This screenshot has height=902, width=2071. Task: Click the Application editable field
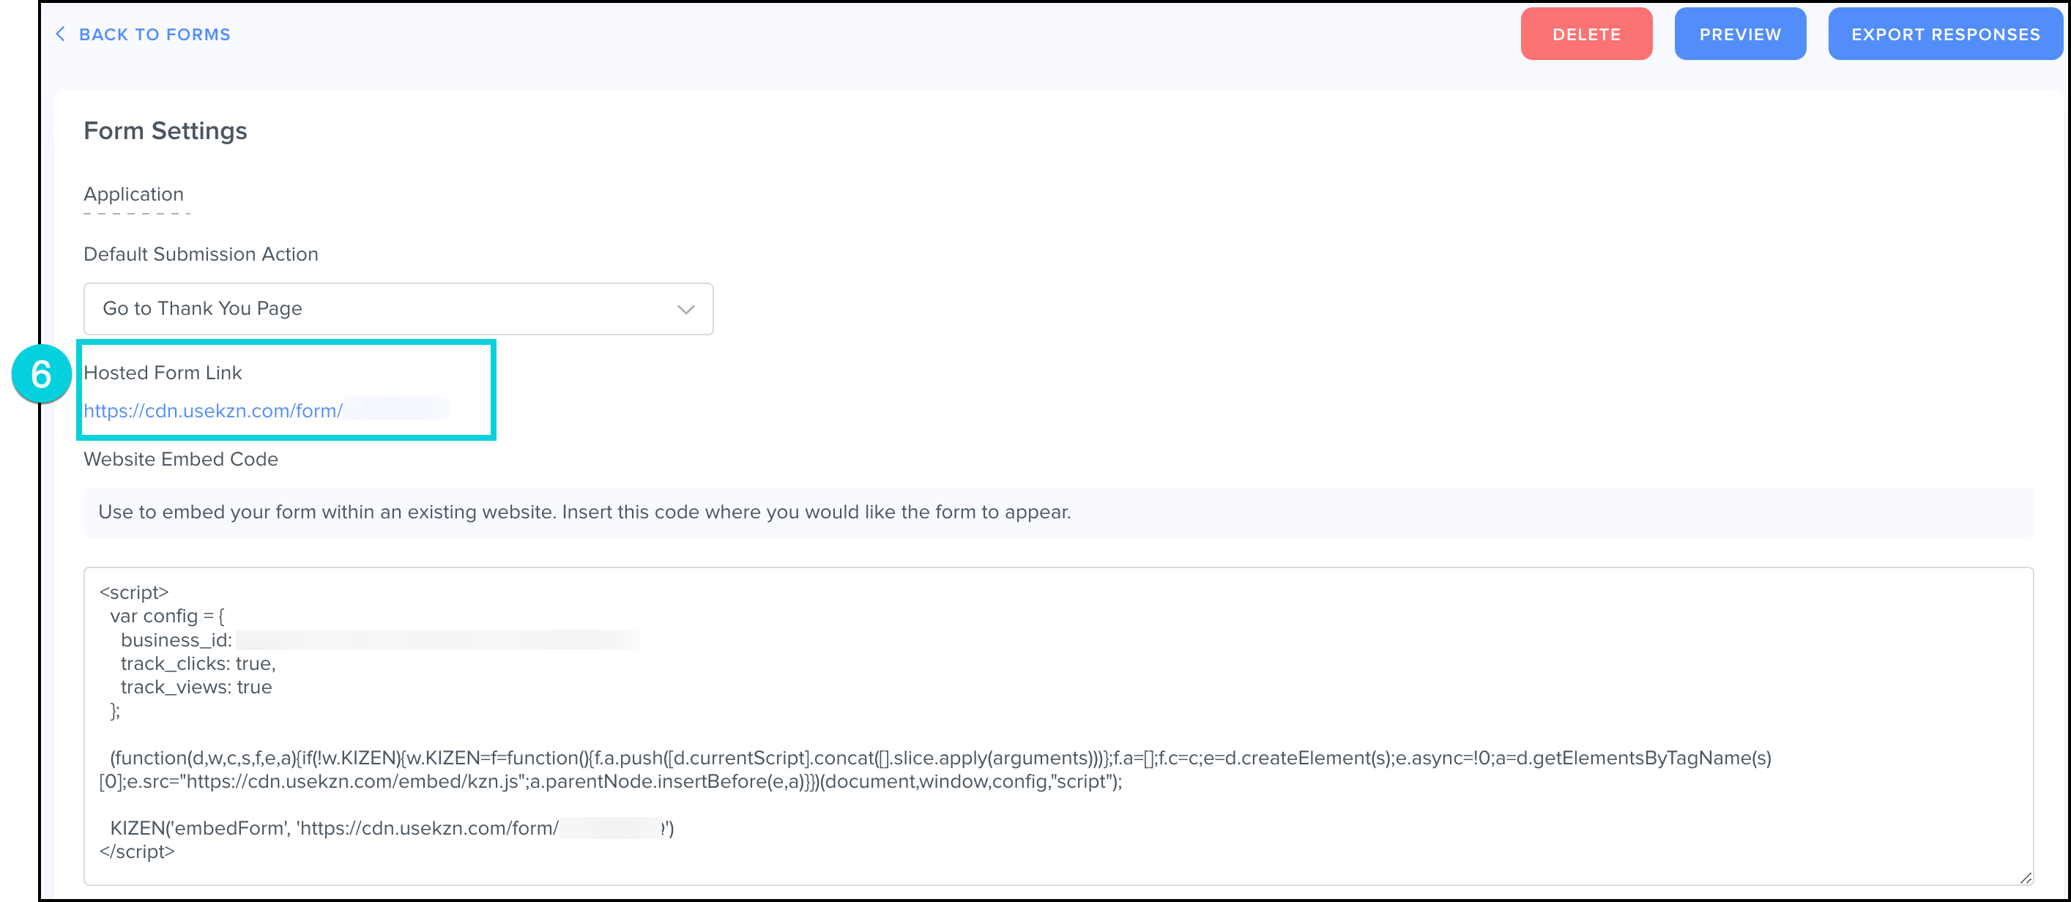click(x=134, y=195)
